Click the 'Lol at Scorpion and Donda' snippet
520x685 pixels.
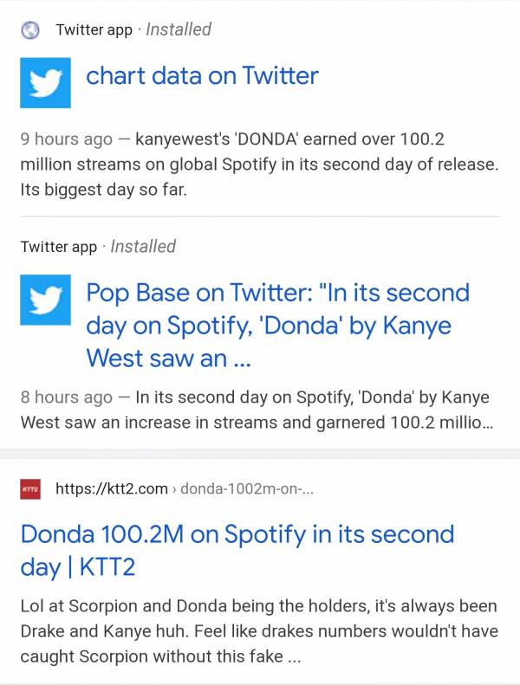(258, 630)
